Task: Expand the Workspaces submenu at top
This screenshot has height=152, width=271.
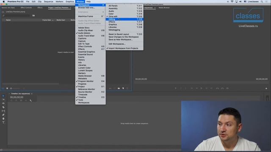Action: coord(90,5)
